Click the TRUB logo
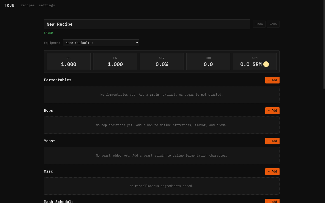This screenshot has height=203, width=325. click(x=9, y=5)
